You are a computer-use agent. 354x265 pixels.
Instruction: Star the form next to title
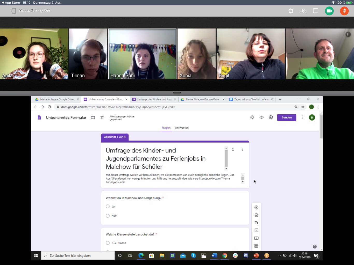point(102,117)
